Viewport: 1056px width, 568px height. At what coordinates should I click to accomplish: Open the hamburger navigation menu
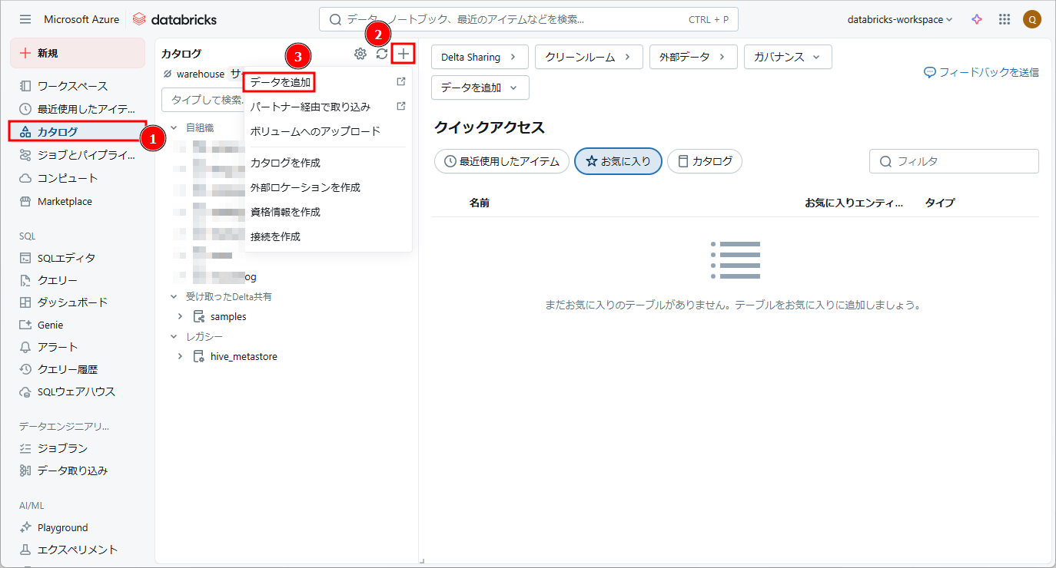25,19
